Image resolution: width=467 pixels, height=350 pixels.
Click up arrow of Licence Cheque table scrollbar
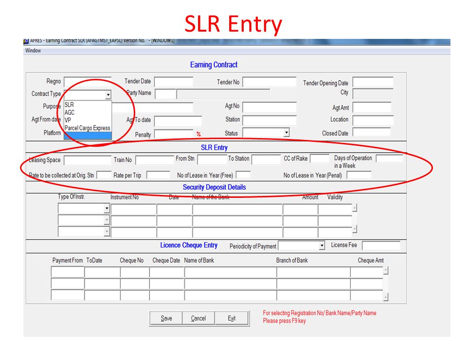386,271
